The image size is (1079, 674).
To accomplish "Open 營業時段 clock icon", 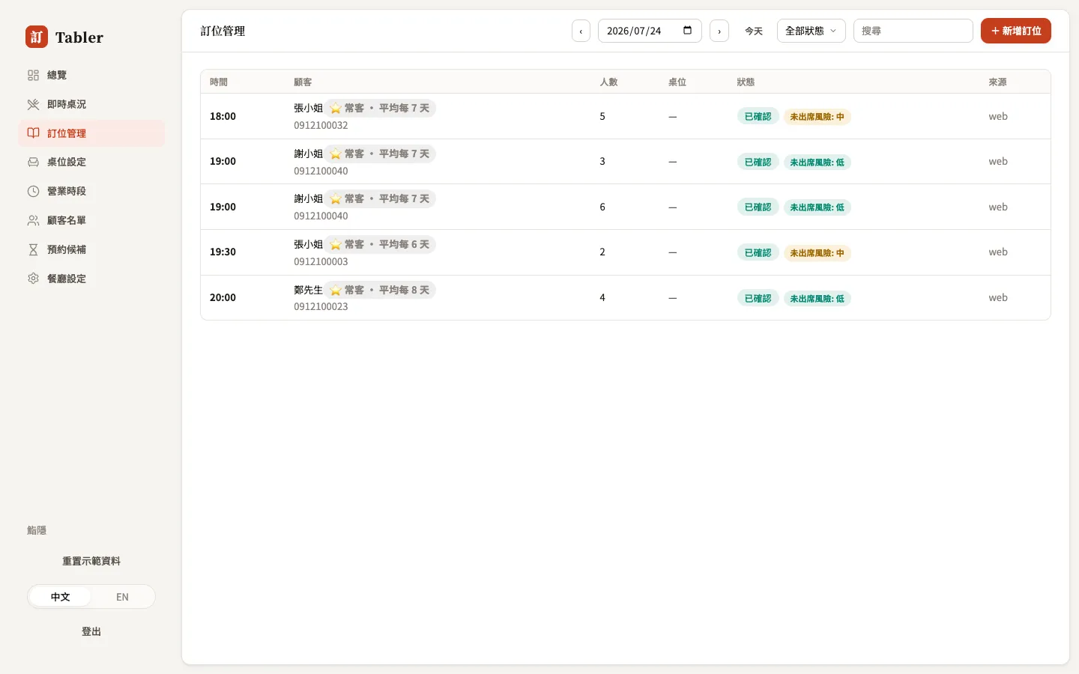I will click(x=33, y=191).
